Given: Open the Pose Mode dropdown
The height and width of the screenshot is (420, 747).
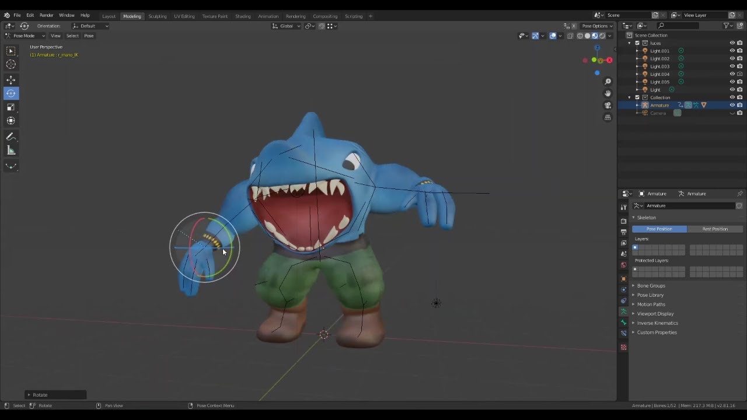Looking at the screenshot, I should point(25,36).
